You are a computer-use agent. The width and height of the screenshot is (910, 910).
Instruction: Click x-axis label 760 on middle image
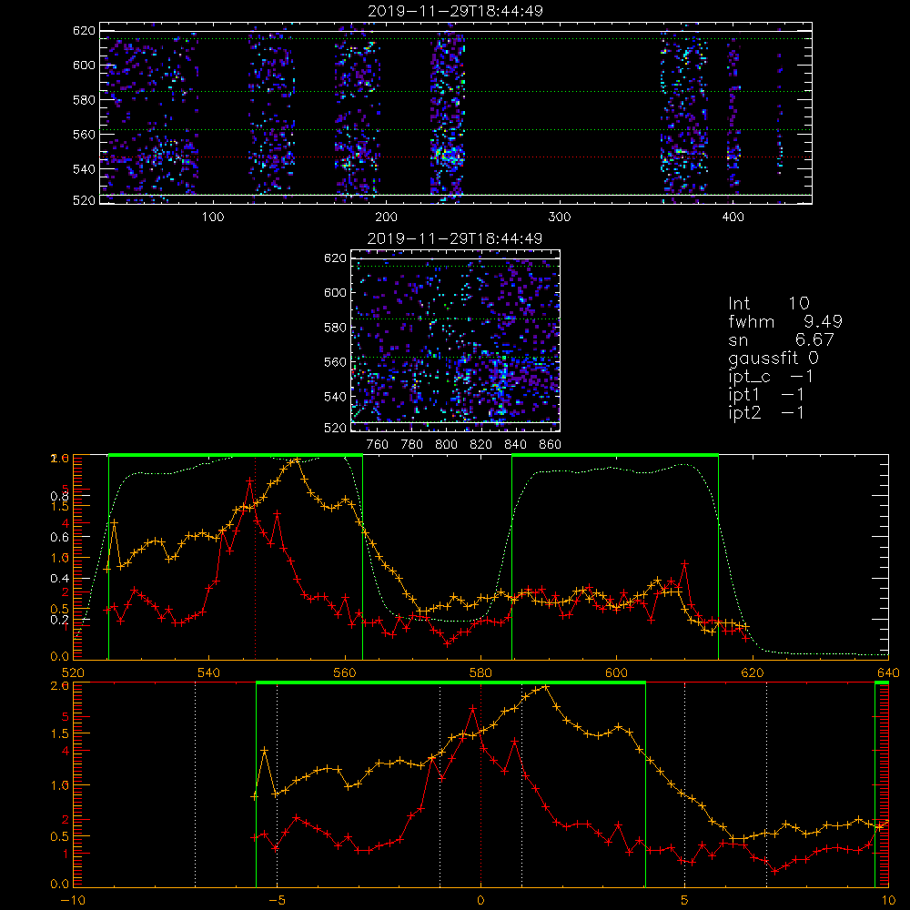tap(378, 445)
